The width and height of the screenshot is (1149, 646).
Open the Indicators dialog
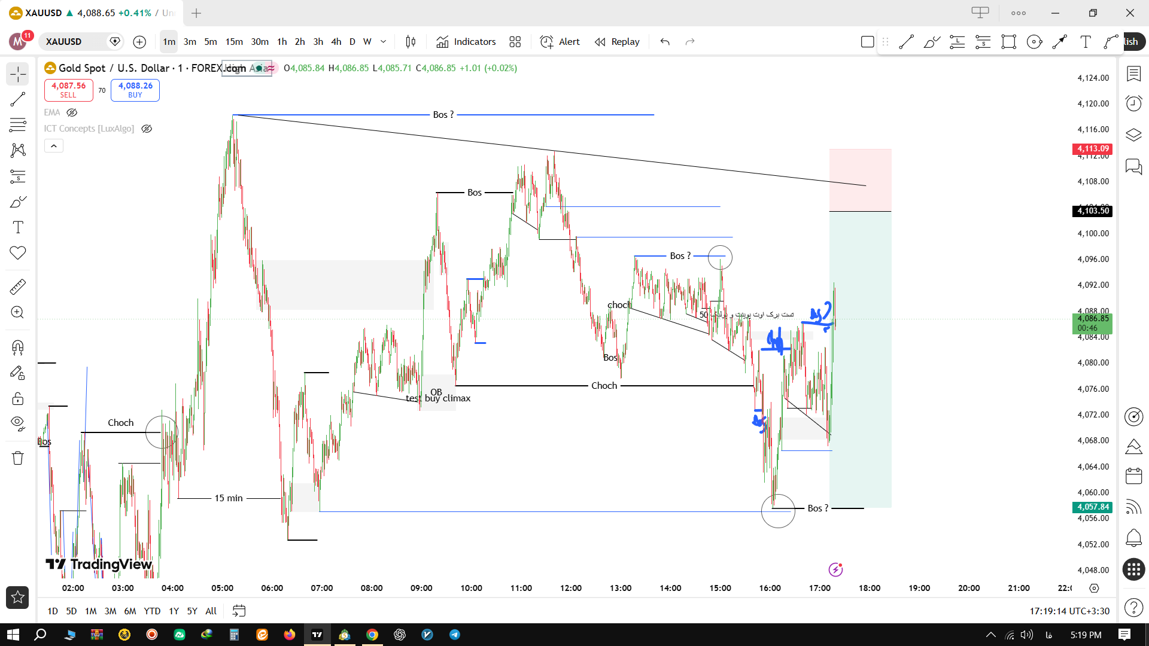tap(466, 42)
